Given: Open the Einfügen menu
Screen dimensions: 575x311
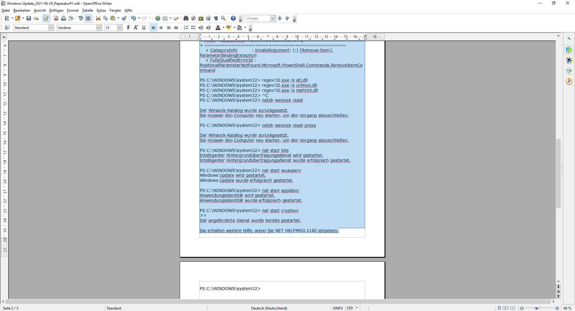Looking at the screenshot, I should click(56, 10).
